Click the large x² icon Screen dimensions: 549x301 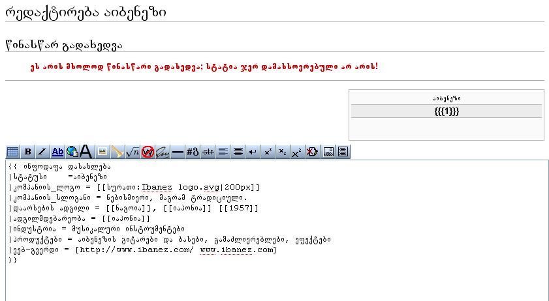pos(297,152)
